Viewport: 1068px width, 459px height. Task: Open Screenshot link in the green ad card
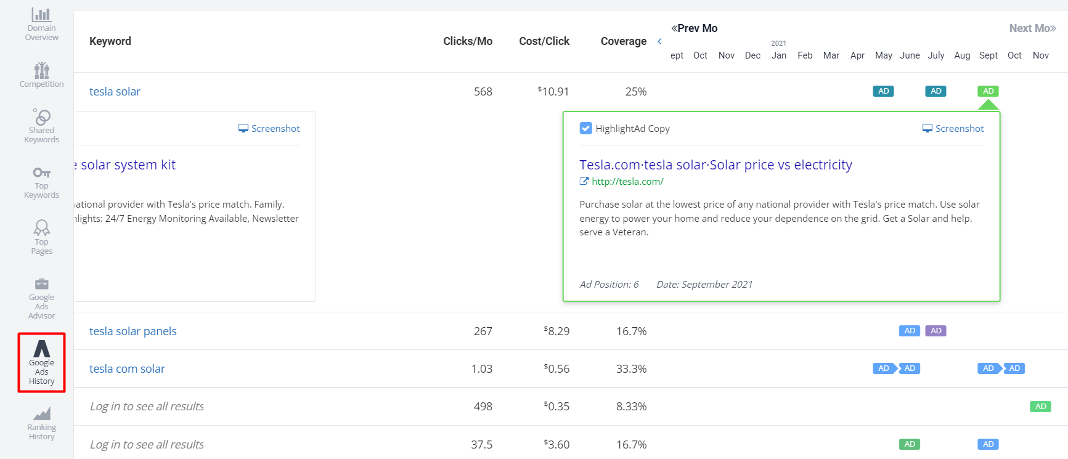pos(953,128)
